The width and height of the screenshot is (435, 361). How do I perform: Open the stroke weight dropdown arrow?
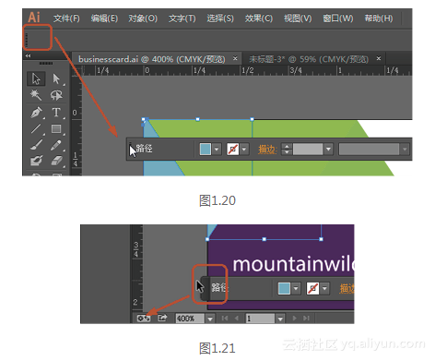[328, 150]
